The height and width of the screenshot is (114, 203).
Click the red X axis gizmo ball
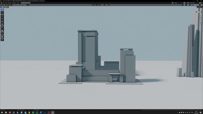pos(196,12)
